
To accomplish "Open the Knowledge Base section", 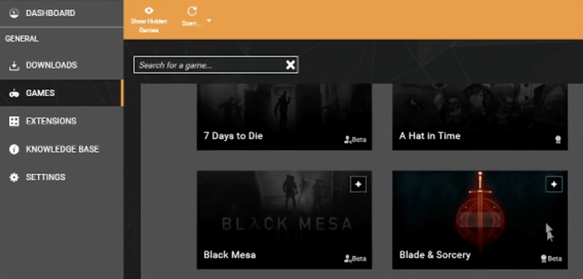I will tap(62, 149).
